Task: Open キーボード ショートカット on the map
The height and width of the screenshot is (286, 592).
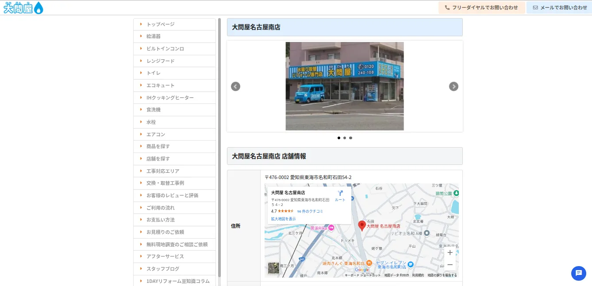Action: coord(363,275)
